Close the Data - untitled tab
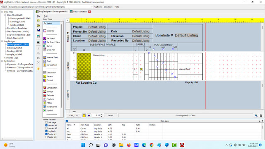Screen dimensions: 265x149 [89, 12]
